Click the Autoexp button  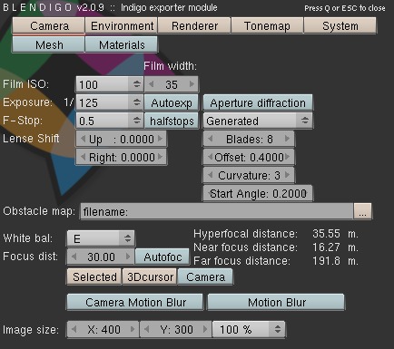coord(172,102)
